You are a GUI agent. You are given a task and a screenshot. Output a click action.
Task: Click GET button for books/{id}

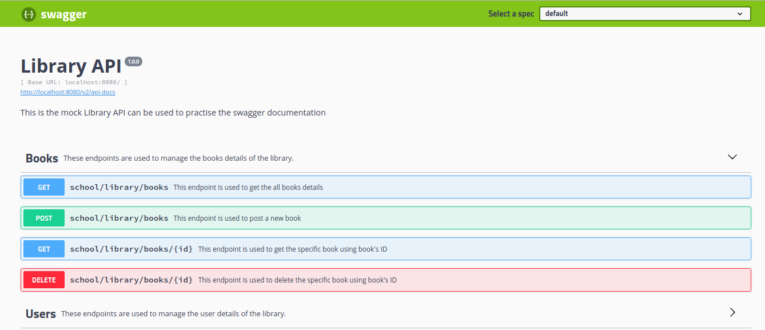point(44,249)
